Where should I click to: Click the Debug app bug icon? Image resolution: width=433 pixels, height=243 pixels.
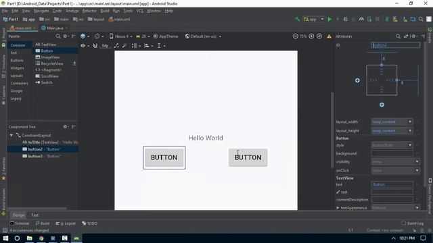click(345, 20)
